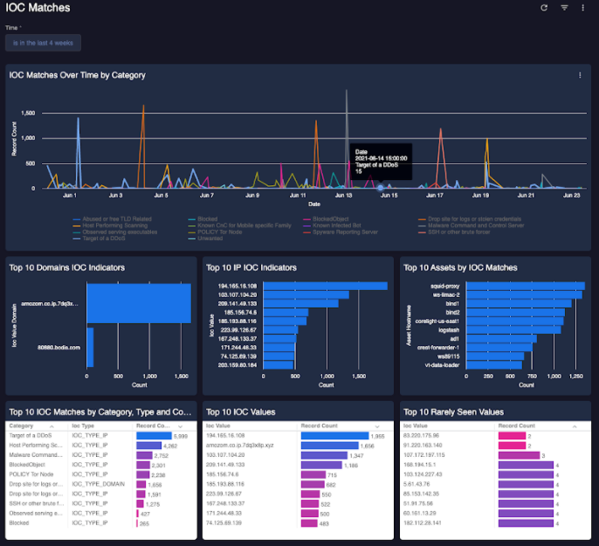Click the 1,955 record count bar
Screen dimensions: 599x546
[x=334, y=436]
